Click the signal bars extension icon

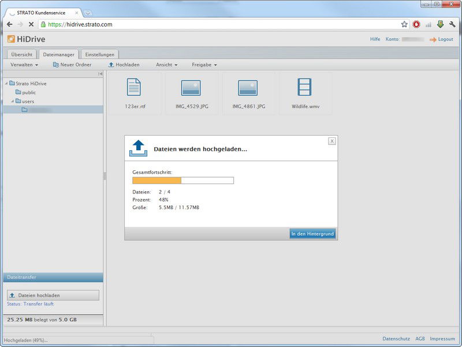(429, 25)
